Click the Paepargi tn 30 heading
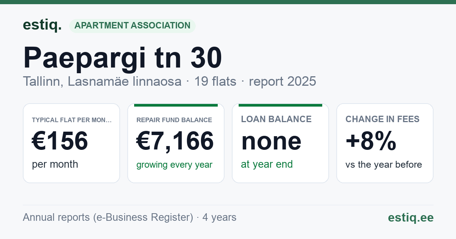The width and height of the screenshot is (456, 239). point(123,58)
